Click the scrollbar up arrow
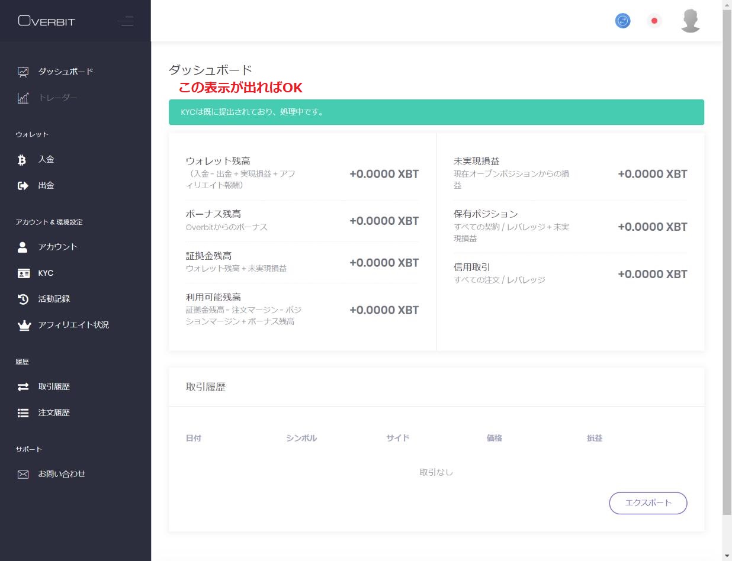Screen dimensions: 732x561 pyautogui.click(x=727, y=5)
